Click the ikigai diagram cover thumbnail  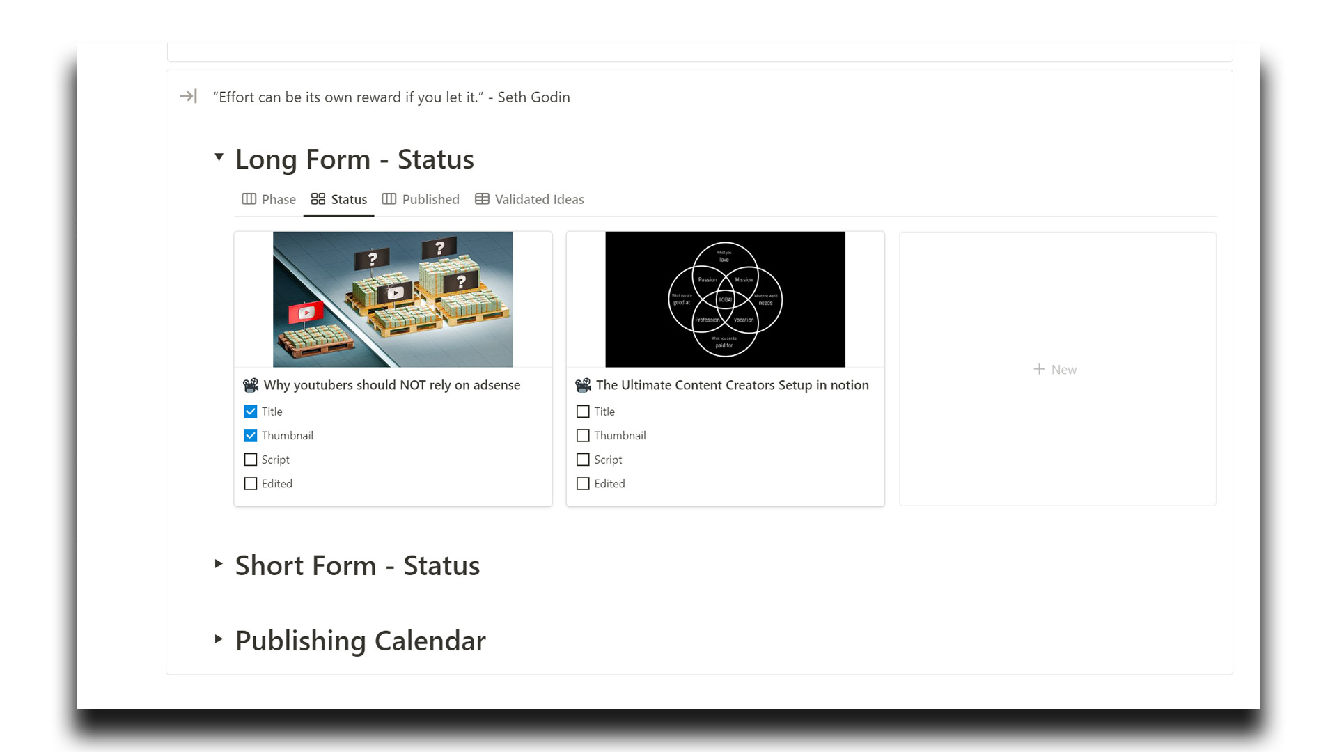tap(725, 299)
